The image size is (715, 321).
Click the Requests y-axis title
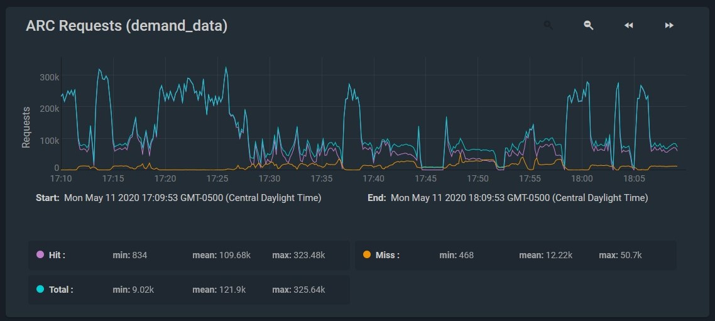[26, 128]
